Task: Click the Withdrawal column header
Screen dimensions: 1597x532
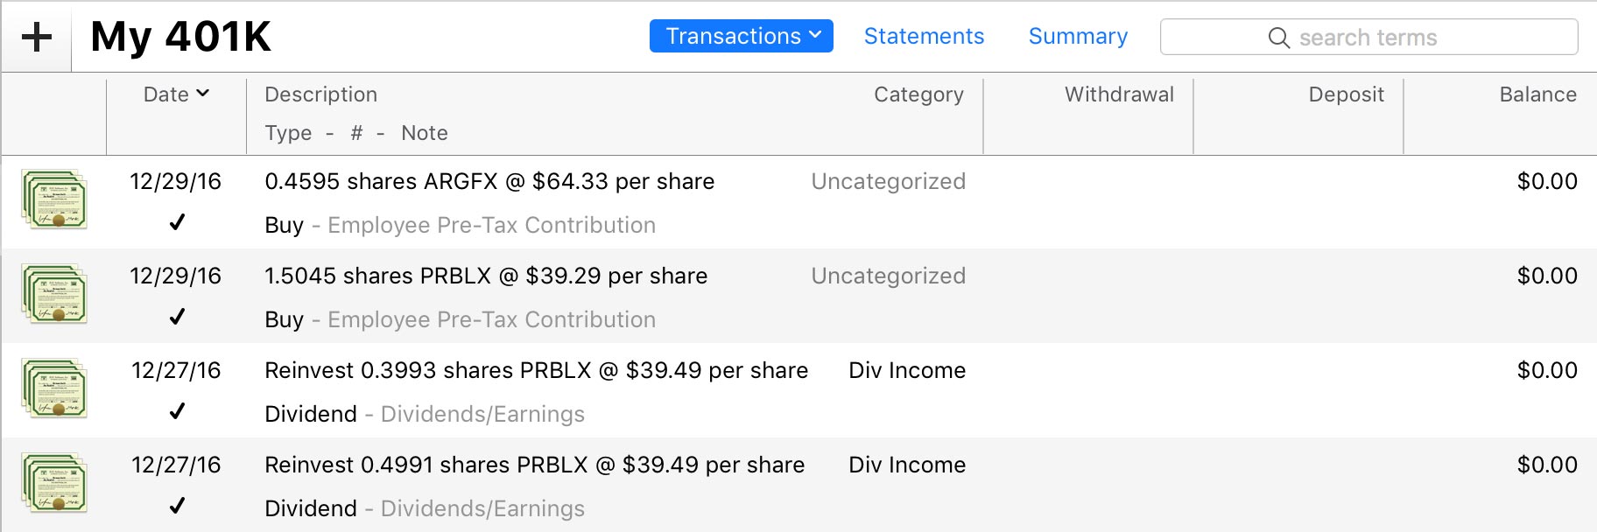Action: [1119, 94]
